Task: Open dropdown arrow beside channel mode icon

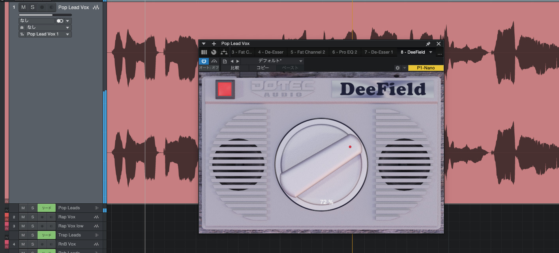Action: coord(68,21)
